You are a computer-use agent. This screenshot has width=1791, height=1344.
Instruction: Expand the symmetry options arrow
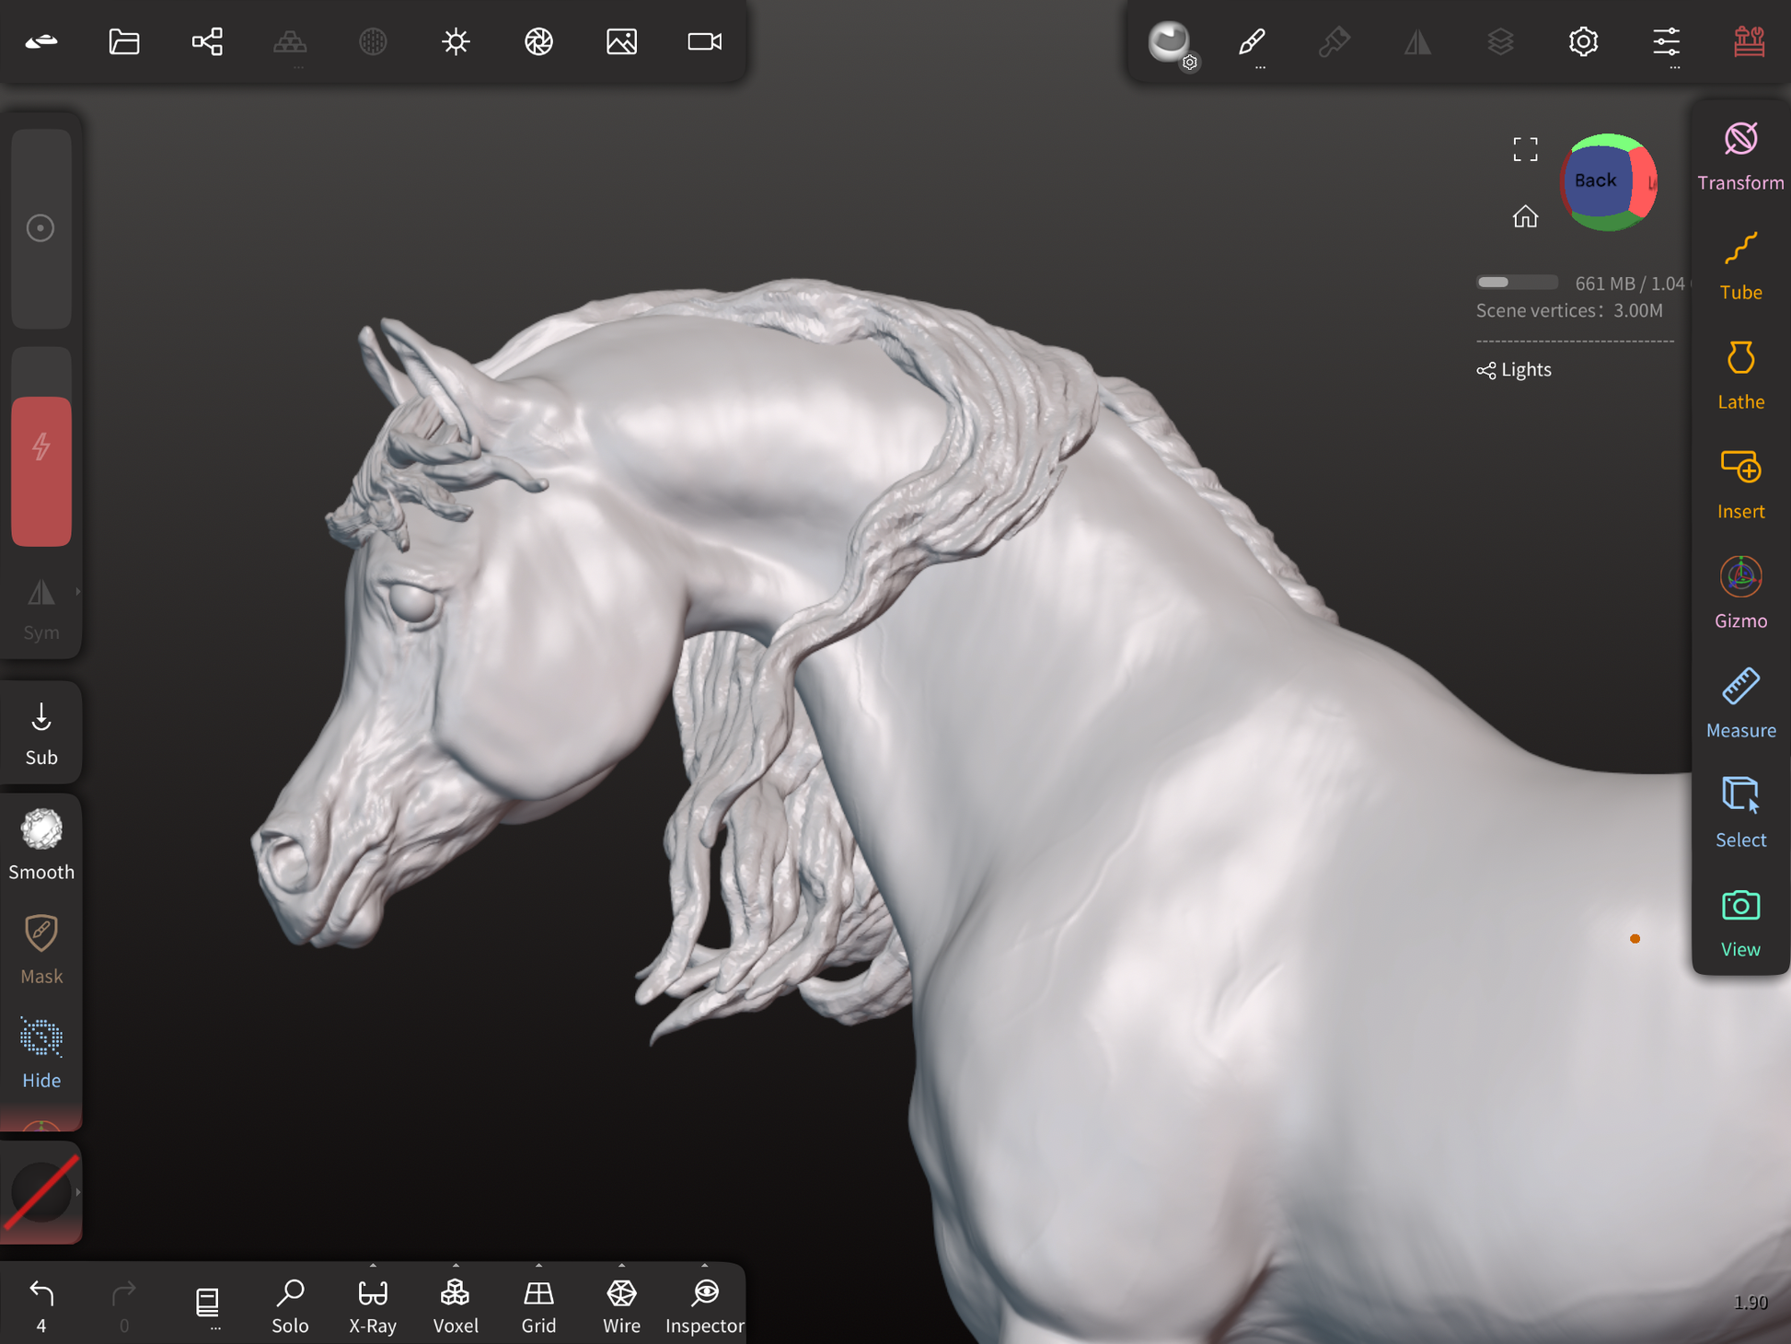(78, 592)
